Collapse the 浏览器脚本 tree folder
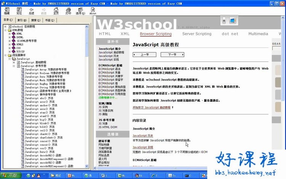Viewport: 286px width, 179px height. point(5,55)
